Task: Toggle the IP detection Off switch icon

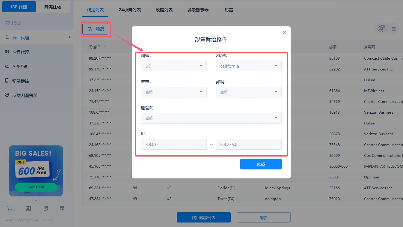Action: pos(381,29)
